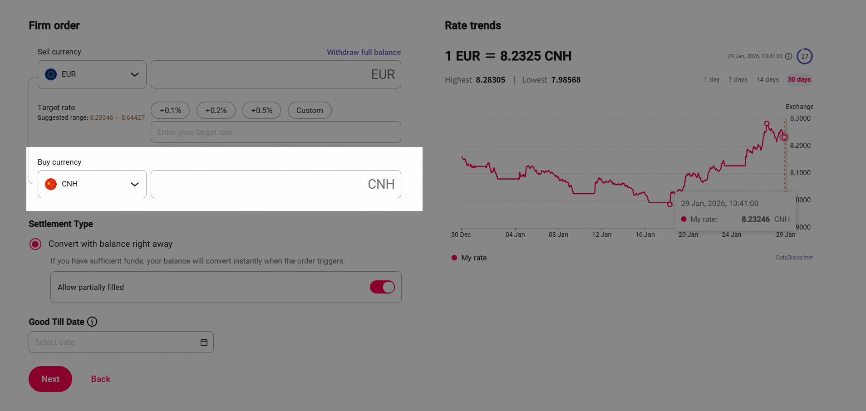Image resolution: width=866 pixels, height=411 pixels.
Task: Expand the EUR sell currency dropdown
Action: [134, 74]
